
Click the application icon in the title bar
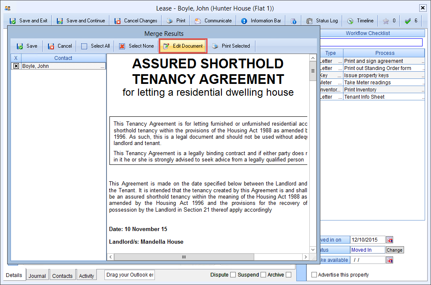click(8, 8)
